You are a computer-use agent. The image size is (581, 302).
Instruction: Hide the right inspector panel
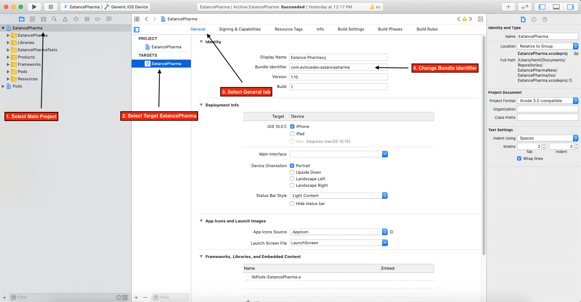tap(570, 7)
